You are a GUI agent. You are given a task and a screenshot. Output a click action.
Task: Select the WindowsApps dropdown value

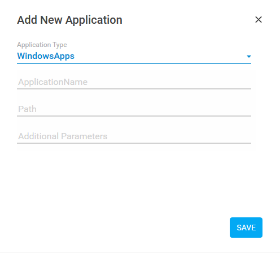pos(46,56)
